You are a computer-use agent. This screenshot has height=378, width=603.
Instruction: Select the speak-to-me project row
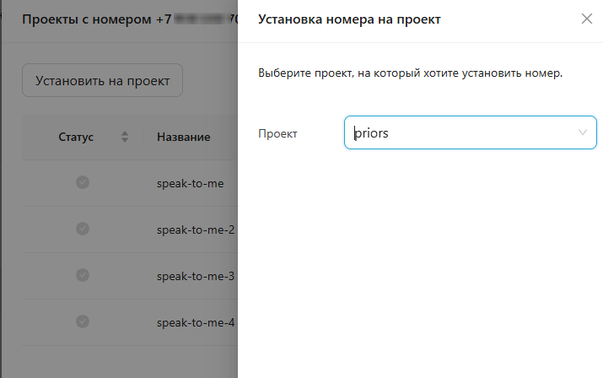pos(191,183)
